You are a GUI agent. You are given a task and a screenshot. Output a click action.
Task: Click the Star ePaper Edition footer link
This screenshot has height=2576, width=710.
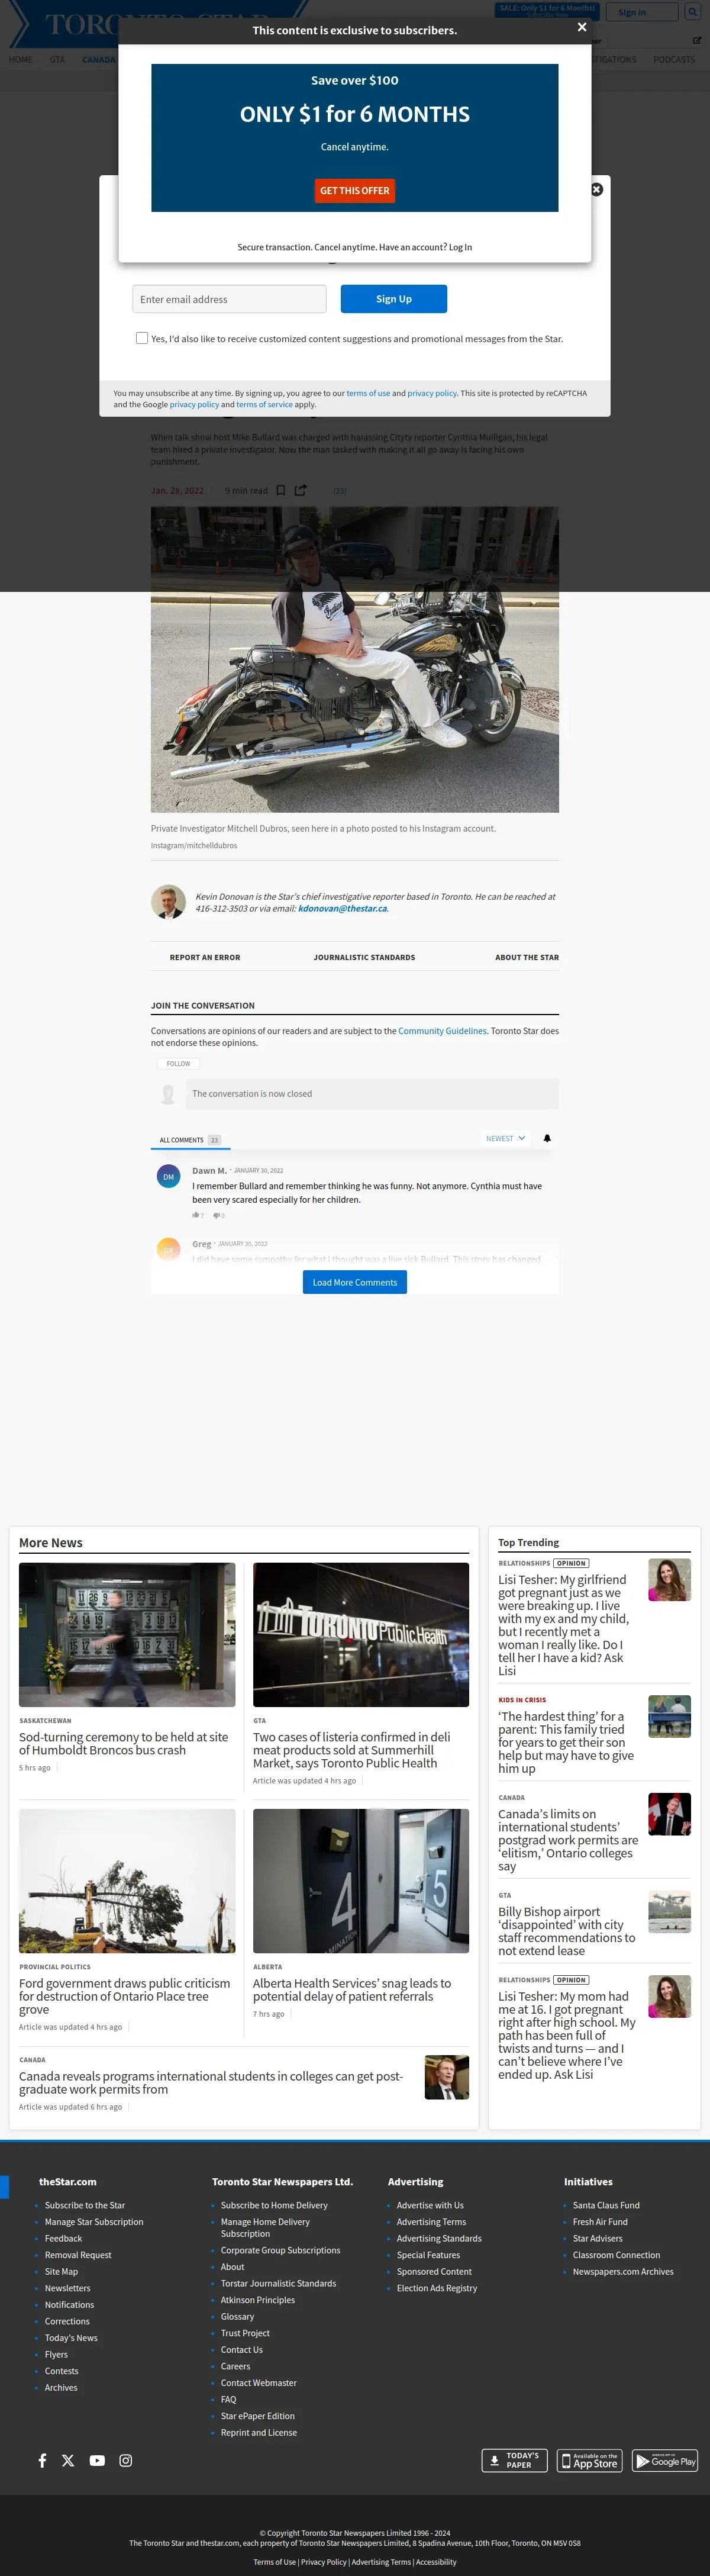pos(258,2415)
